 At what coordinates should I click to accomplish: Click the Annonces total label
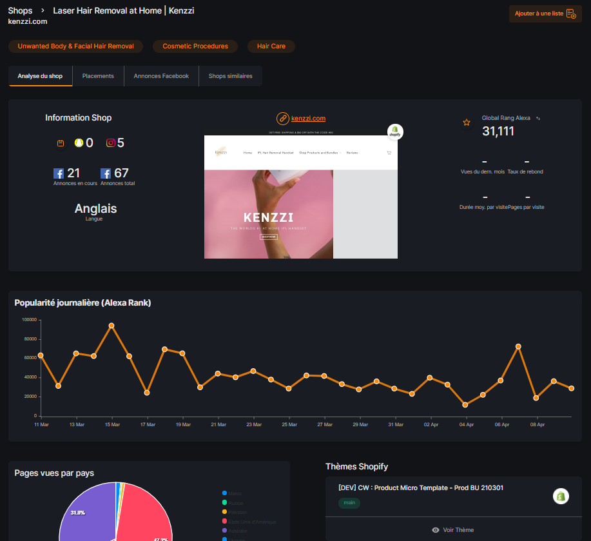(x=117, y=183)
